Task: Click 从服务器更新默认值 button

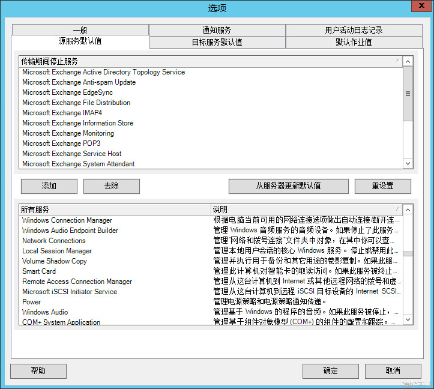Action: [x=288, y=186]
